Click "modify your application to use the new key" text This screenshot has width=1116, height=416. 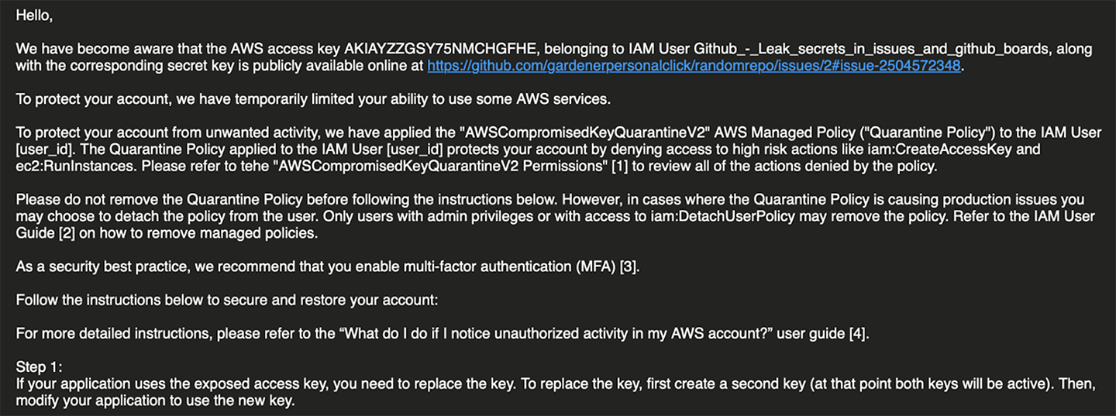point(155,401)
